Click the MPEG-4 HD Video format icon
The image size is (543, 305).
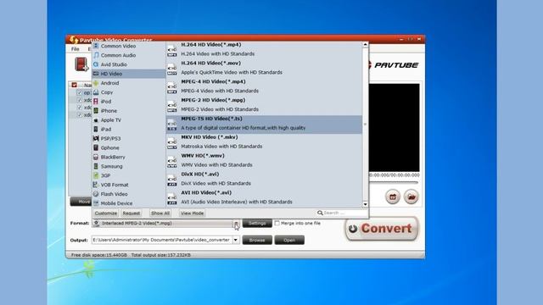tap(171, 88)
